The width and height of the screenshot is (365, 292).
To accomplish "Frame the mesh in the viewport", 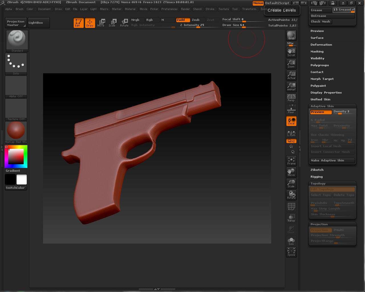I will [x=291, y=161].
